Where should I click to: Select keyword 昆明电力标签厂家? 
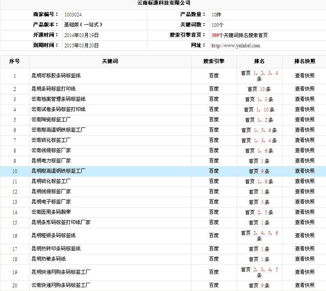pyautogui.click(x=51, y=161)
